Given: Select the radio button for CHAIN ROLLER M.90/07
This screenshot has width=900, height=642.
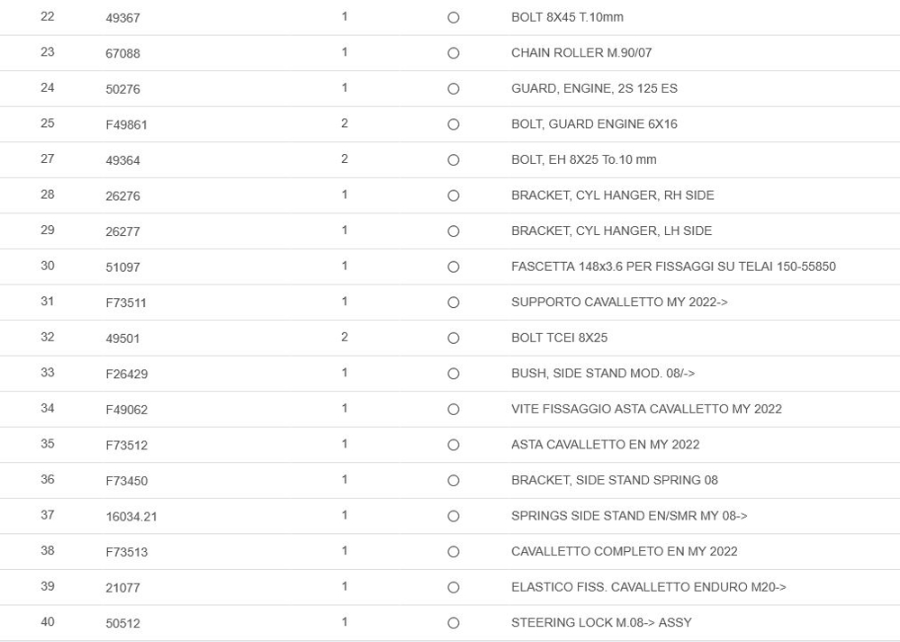Looking at the screenshot, I should tap(454, 53).
